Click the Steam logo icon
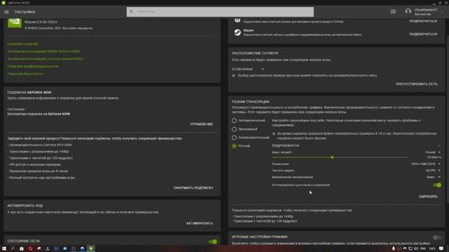449x252 pixels. pyautogui.click(x=237, y=32)
